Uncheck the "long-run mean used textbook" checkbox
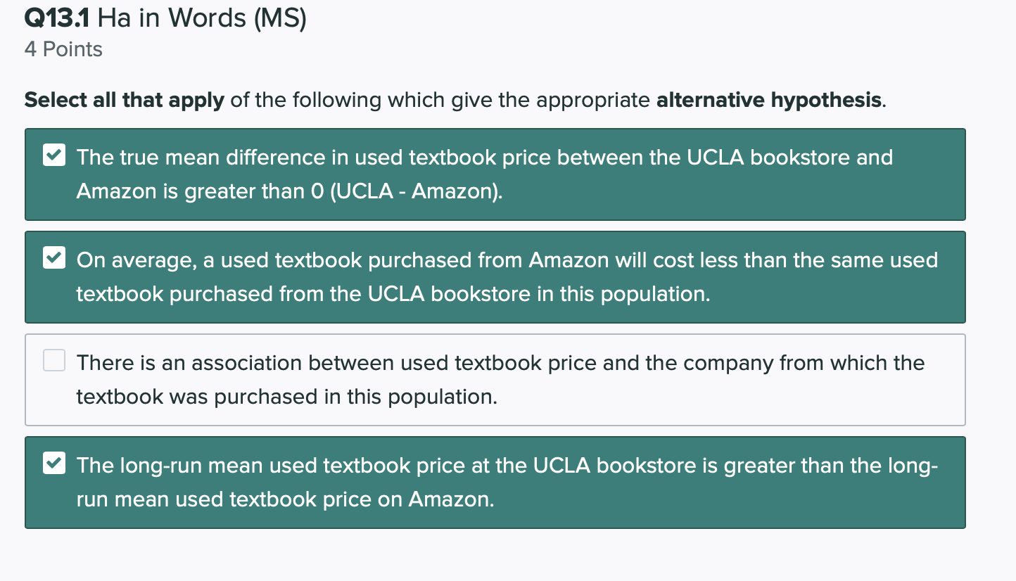 53,465
